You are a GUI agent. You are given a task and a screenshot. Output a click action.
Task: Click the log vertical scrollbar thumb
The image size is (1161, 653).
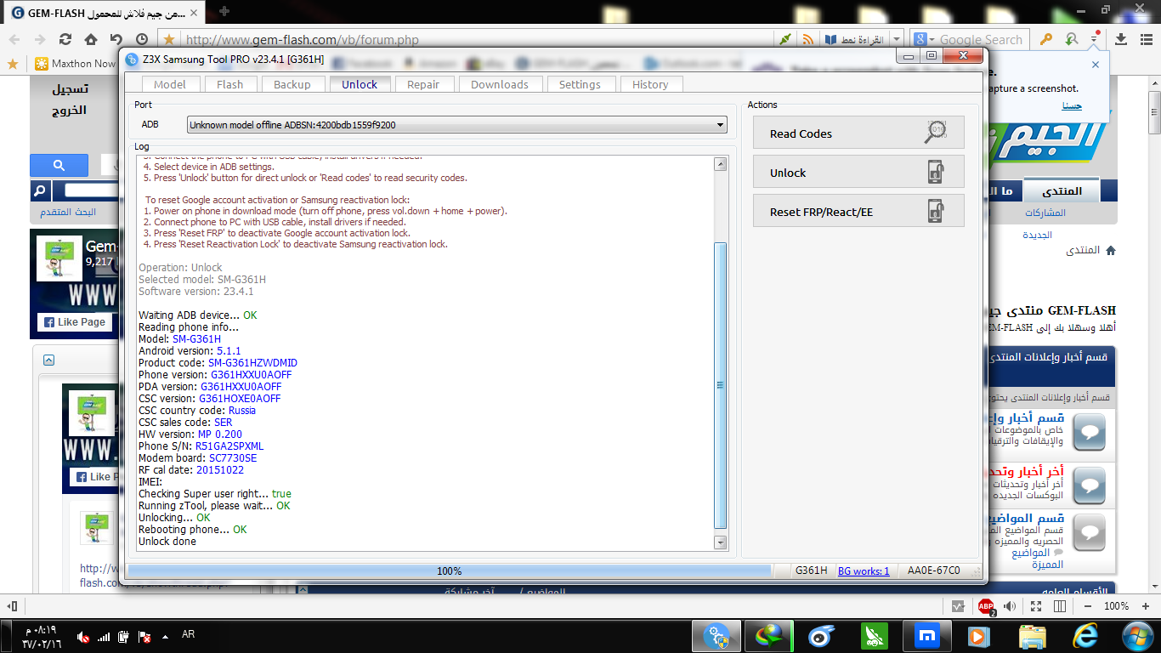[x=721, y=385]
